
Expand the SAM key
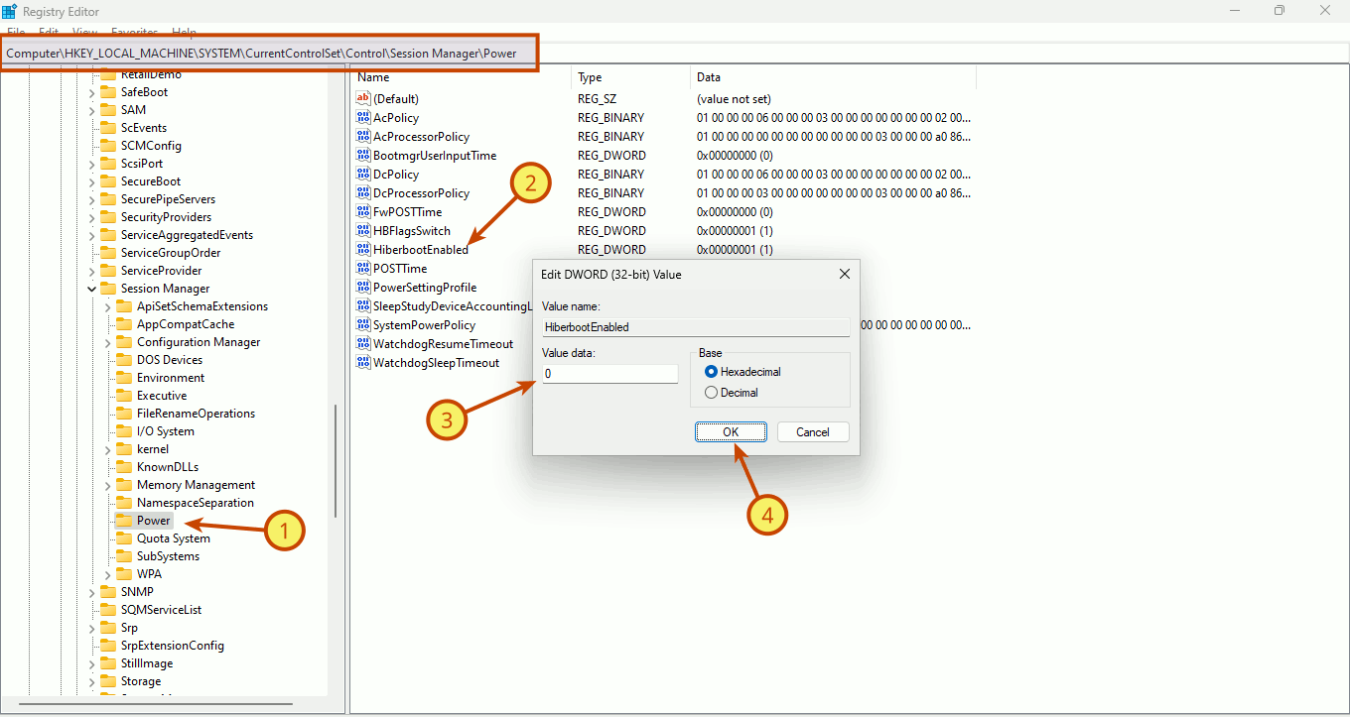pos(91,110)
